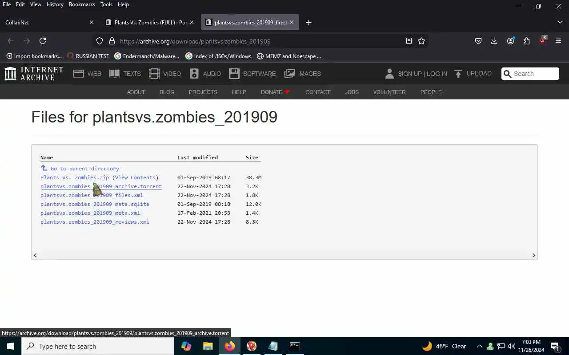Click the Firefox forward arrow button
569x355 pixels.
point(27,41)
